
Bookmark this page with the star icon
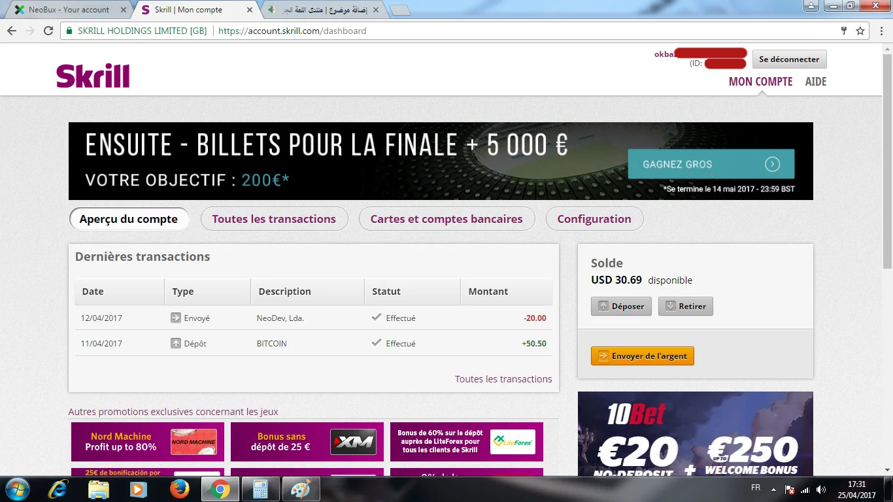[x=860, y=31]
